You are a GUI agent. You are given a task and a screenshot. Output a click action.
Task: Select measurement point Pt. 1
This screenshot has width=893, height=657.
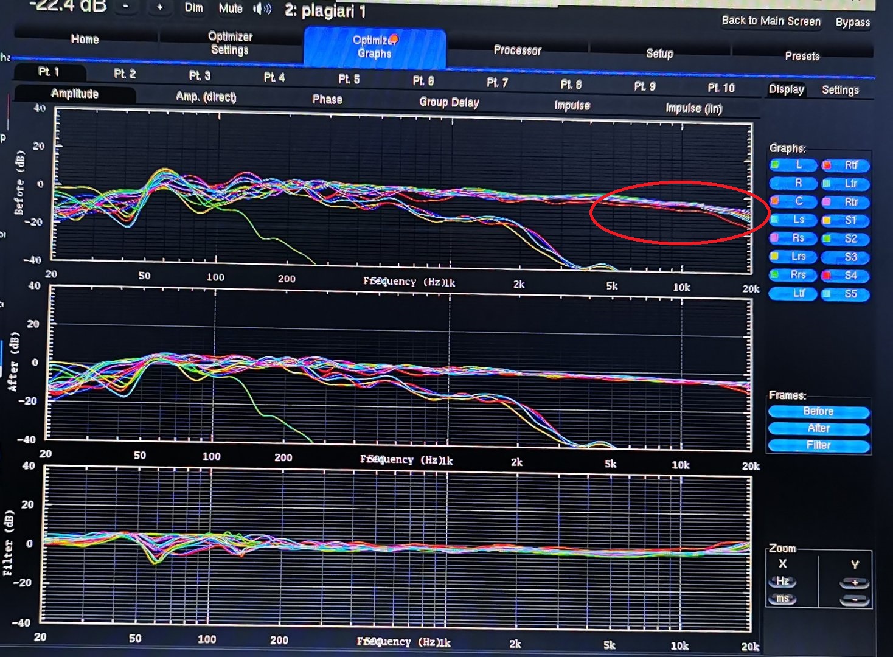point(49,72)
